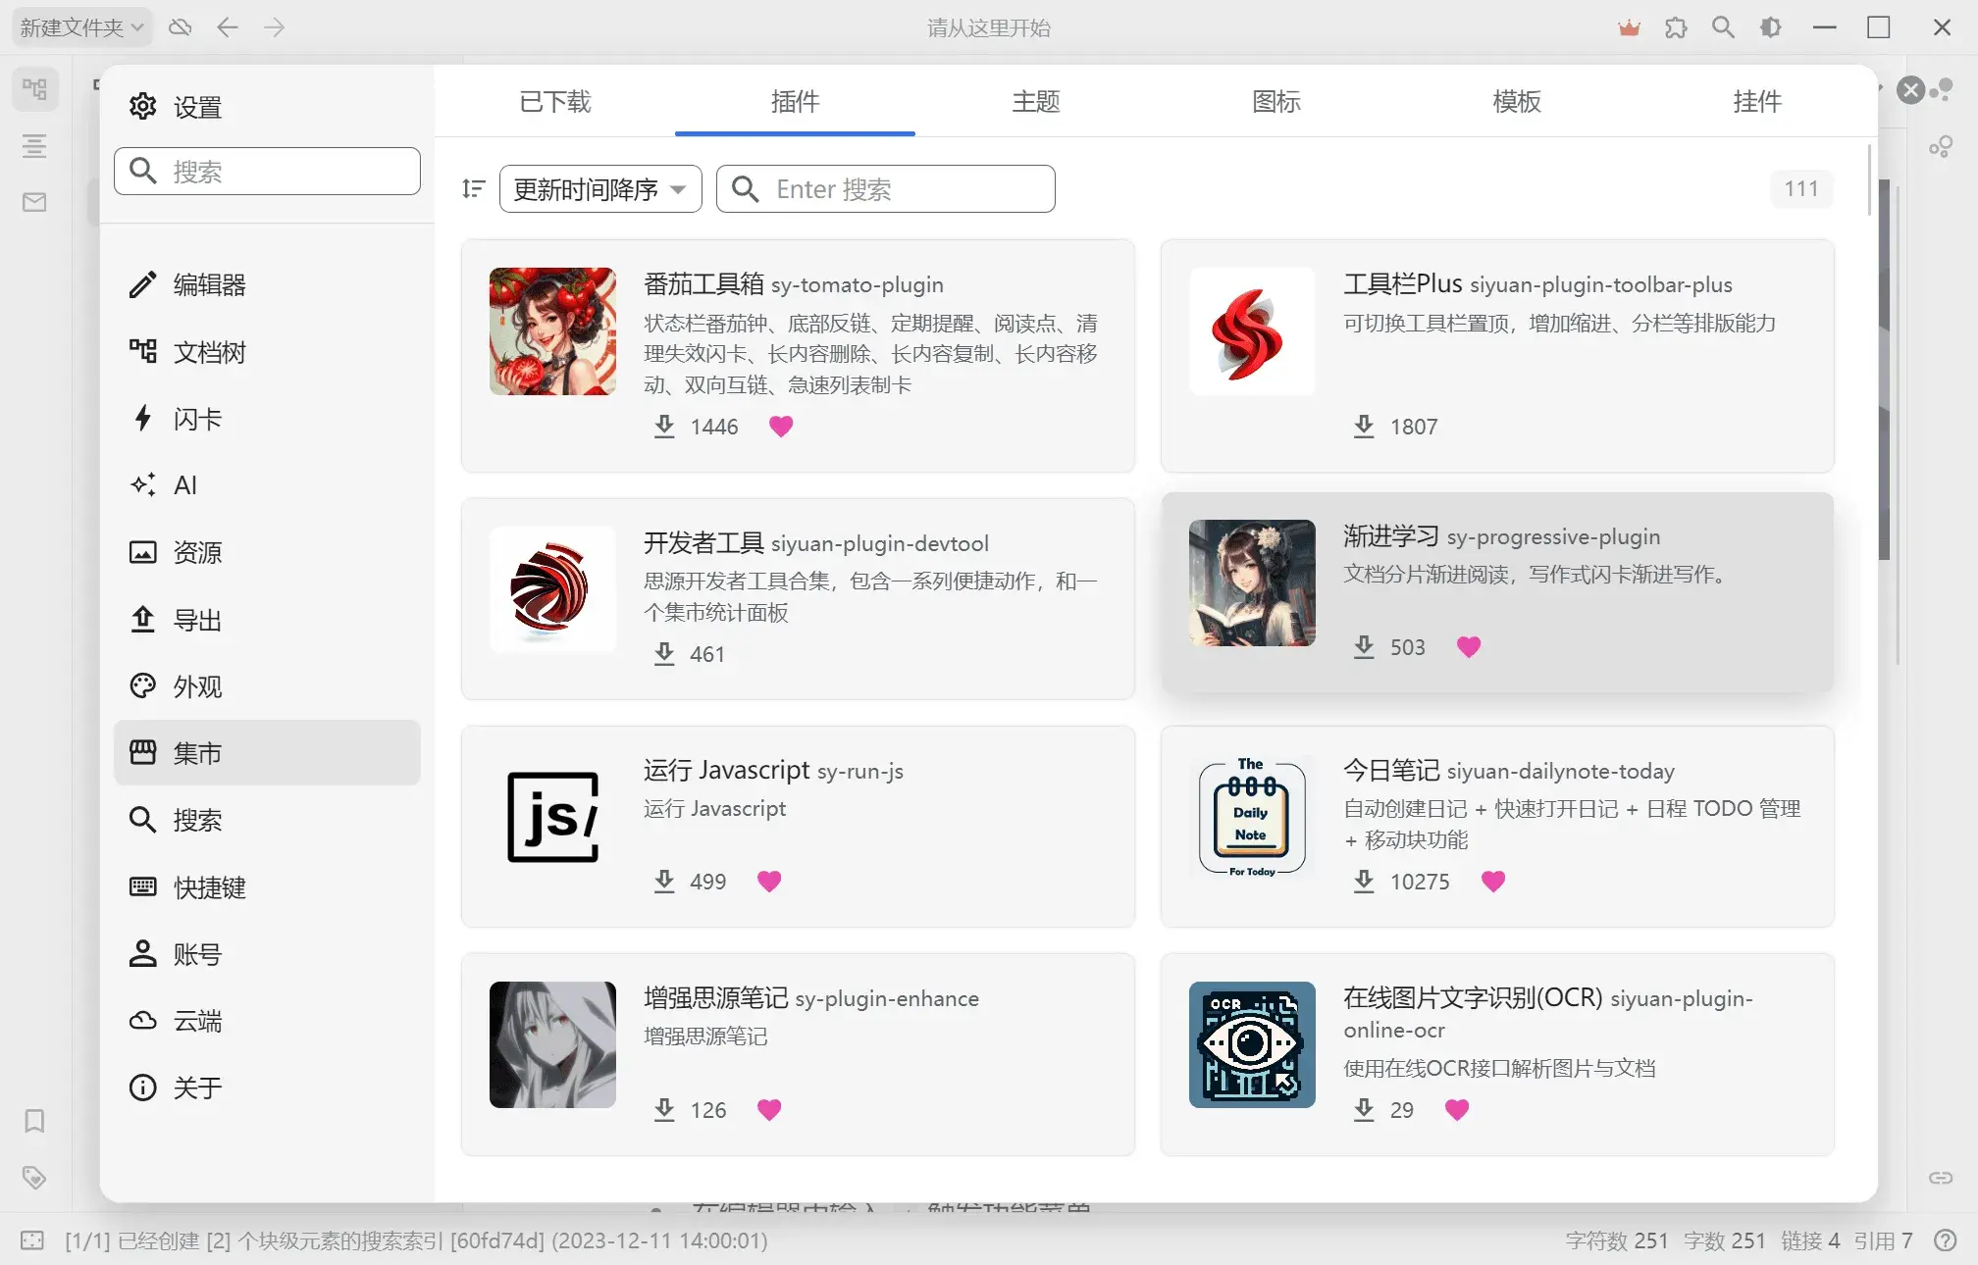
Task: Open 快捷键 settings section
Action: (267, 887)
